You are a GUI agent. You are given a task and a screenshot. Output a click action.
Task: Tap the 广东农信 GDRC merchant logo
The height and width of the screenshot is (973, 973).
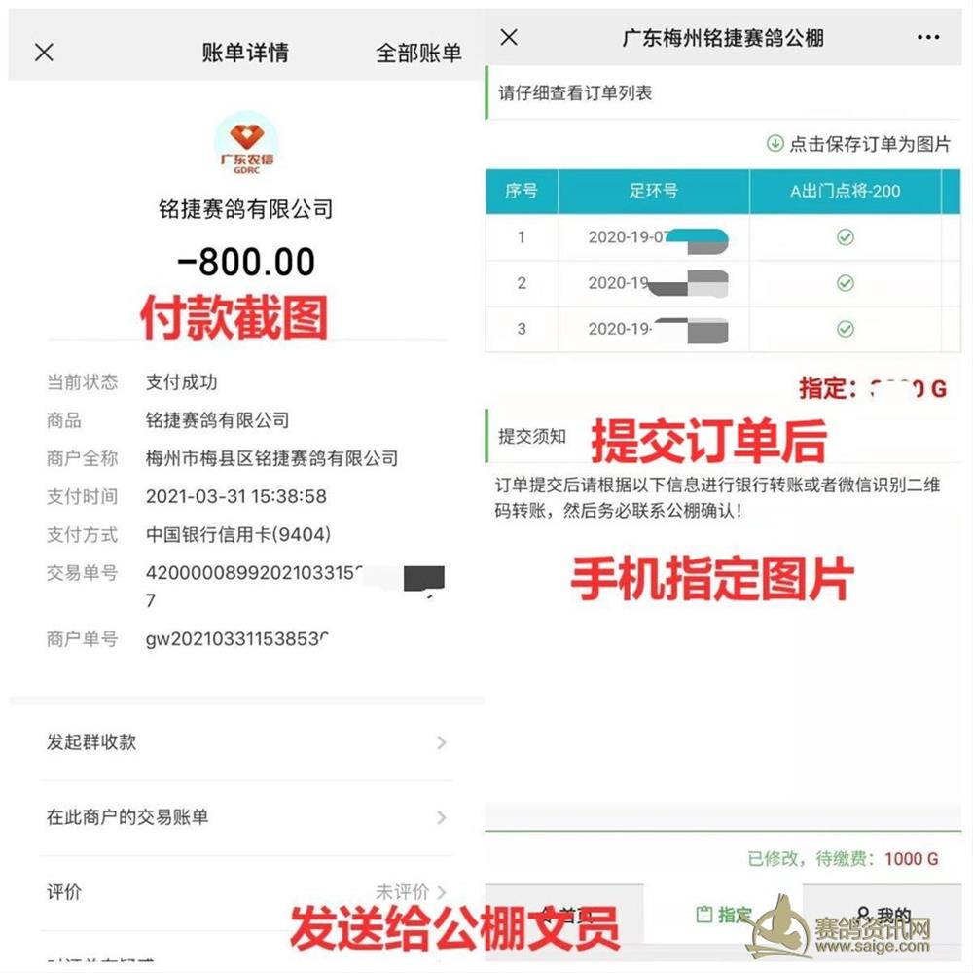pos(246,143)
